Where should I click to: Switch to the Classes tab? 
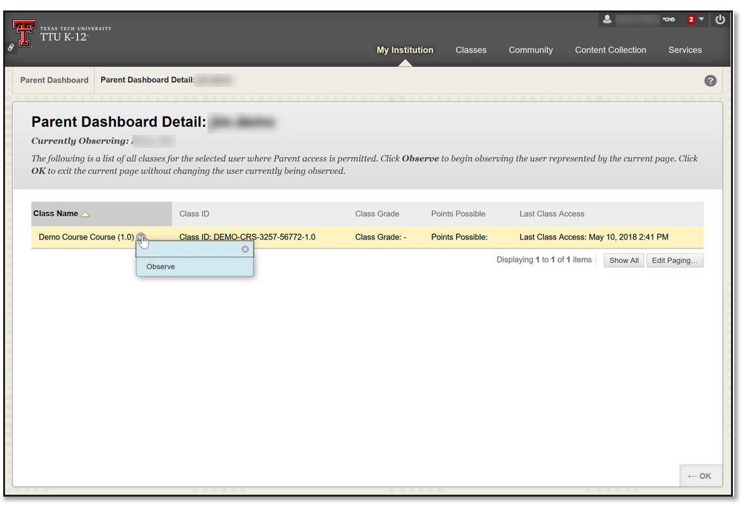(470, 50)
